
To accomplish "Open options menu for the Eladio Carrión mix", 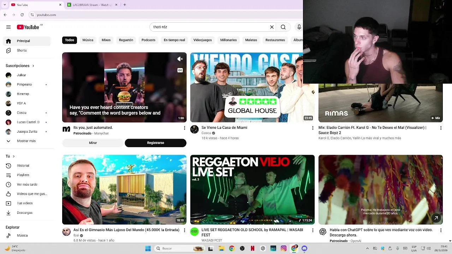I will (x=441, y=128).
